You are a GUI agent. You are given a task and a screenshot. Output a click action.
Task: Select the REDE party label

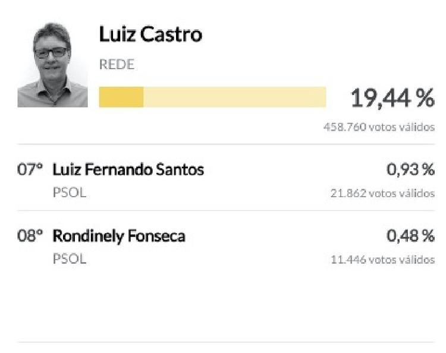coord(117,65)
